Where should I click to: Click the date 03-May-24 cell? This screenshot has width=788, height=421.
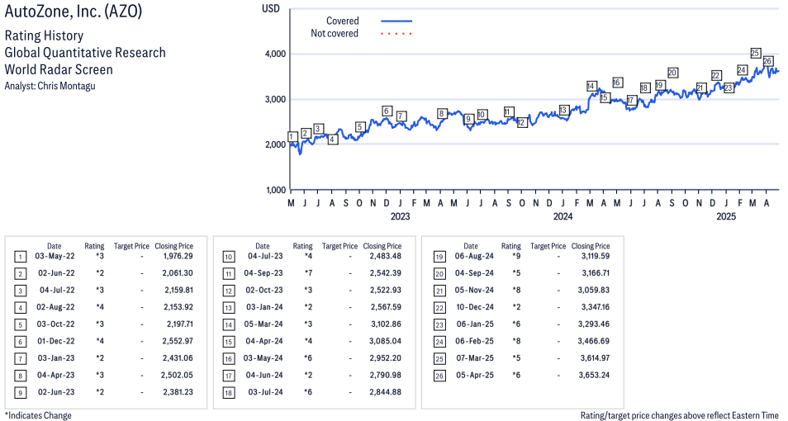(x=263, y=358)
